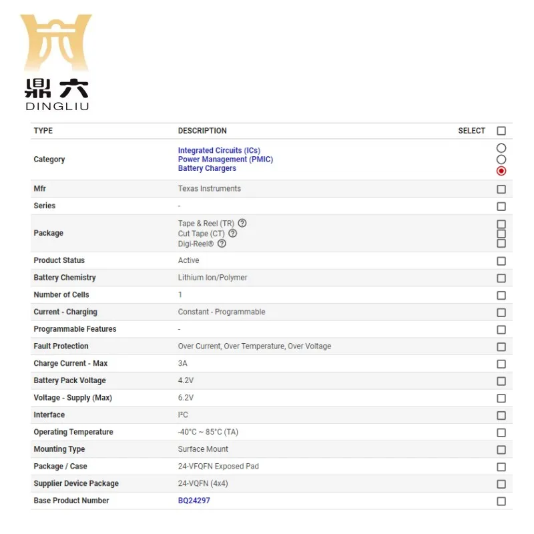
Task: Check the Interface I²C checkbox
Action: 501,415
